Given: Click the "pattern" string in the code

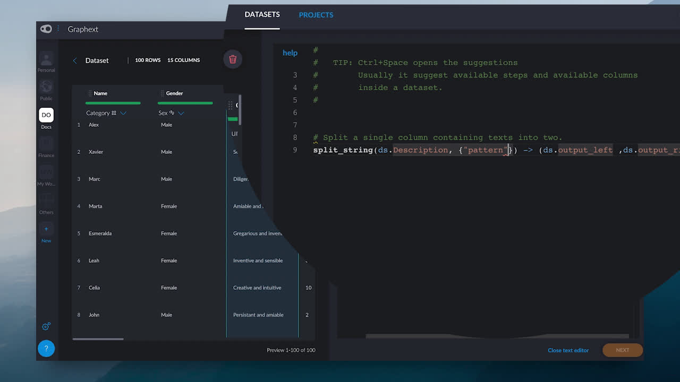Looking at the screenshot, I should (486, 150).
